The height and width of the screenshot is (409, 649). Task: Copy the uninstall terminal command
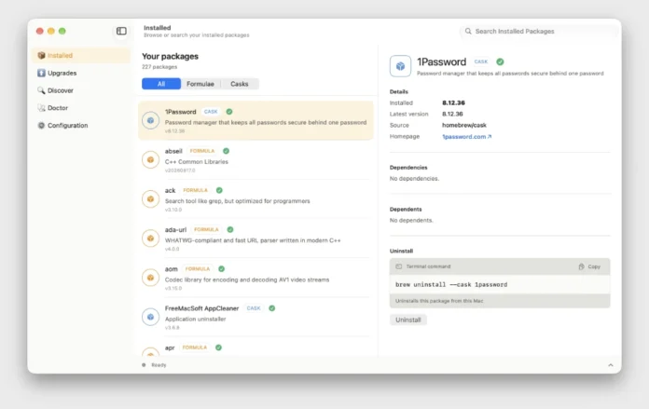coord(589,266)
